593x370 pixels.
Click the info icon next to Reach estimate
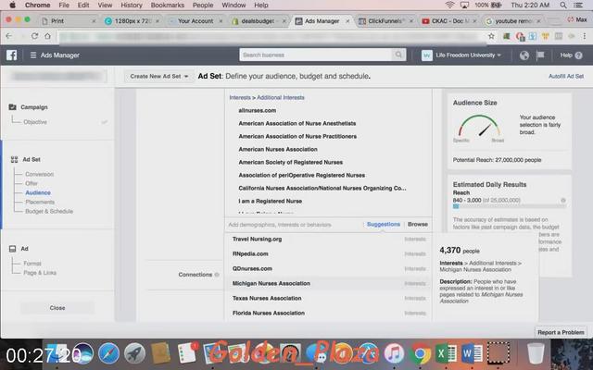click(x=563, y=200)
